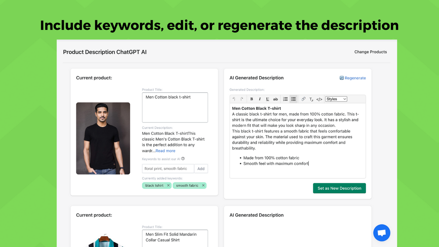Open the insert link tool
439x247 pixels.
303,99
